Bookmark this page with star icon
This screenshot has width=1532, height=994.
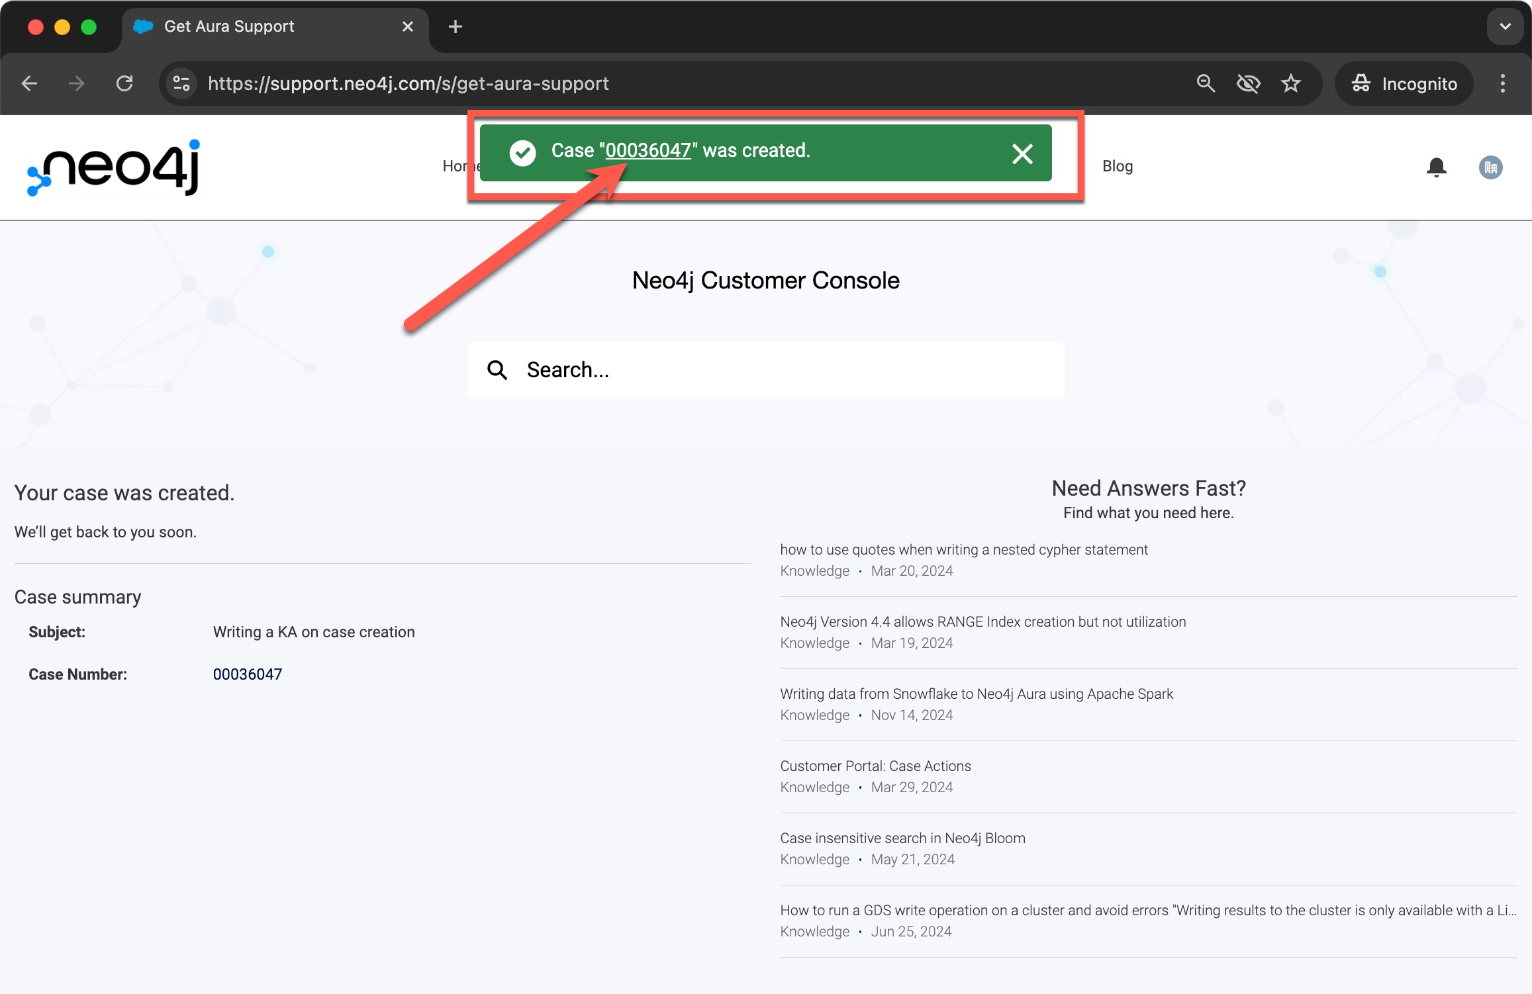tap(1290, 83)
